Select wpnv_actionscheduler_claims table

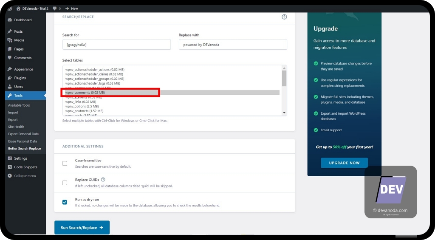click(x=94, y=74)
